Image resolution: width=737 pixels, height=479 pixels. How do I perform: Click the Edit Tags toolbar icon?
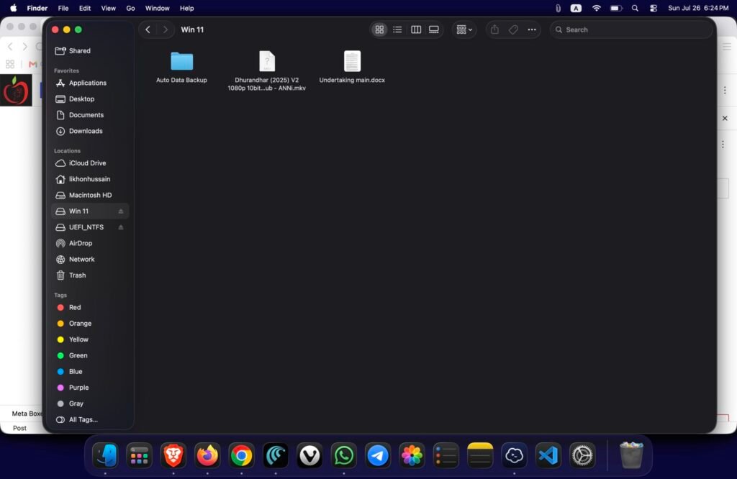coord(513,29)
